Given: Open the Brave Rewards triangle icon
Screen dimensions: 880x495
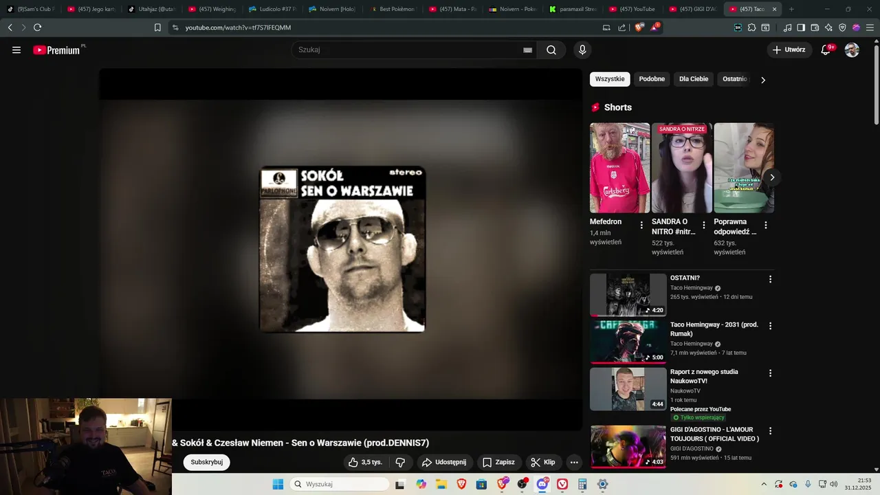Looking at the screenshot, I should coord(655,27).
